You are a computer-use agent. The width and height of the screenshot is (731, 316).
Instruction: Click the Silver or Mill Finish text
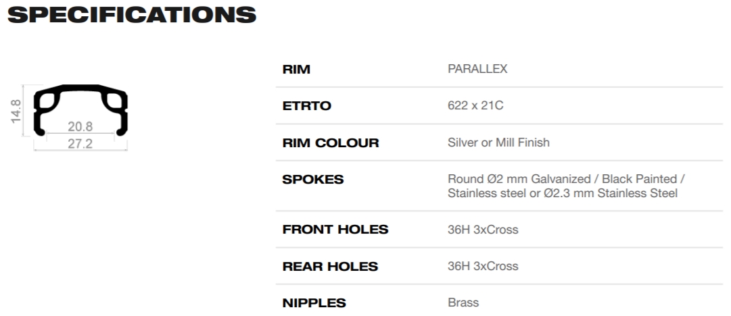(x=498, y=142)
